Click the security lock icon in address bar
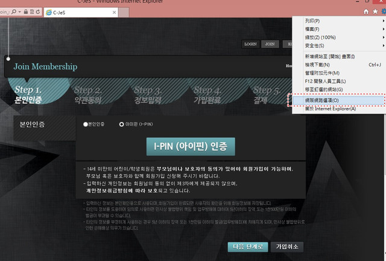386x261 pixels. (x=25, y=11)
